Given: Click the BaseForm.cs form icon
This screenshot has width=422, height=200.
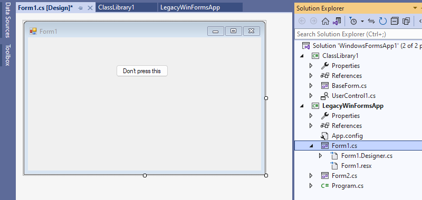Looking at the screenshot, I should tap(325, 86).
